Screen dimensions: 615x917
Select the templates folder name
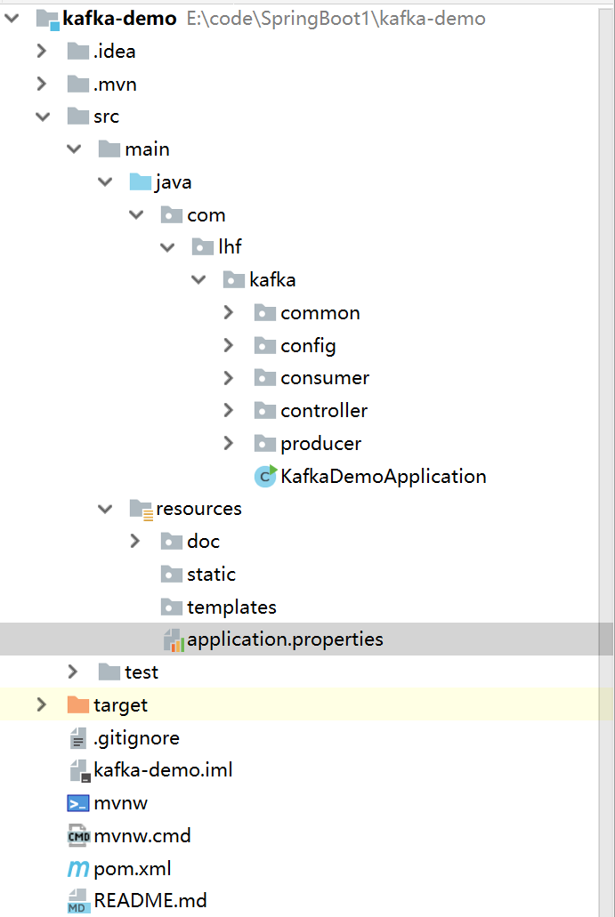(x=231, y=607)
